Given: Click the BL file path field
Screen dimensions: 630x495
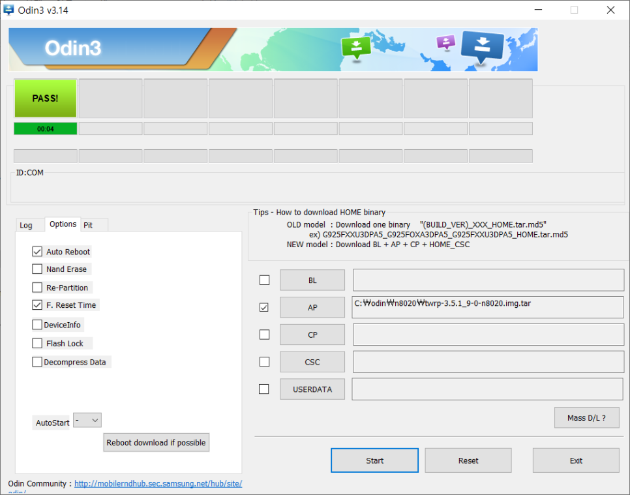Looking at the screenshot, I should coord(488,280).
